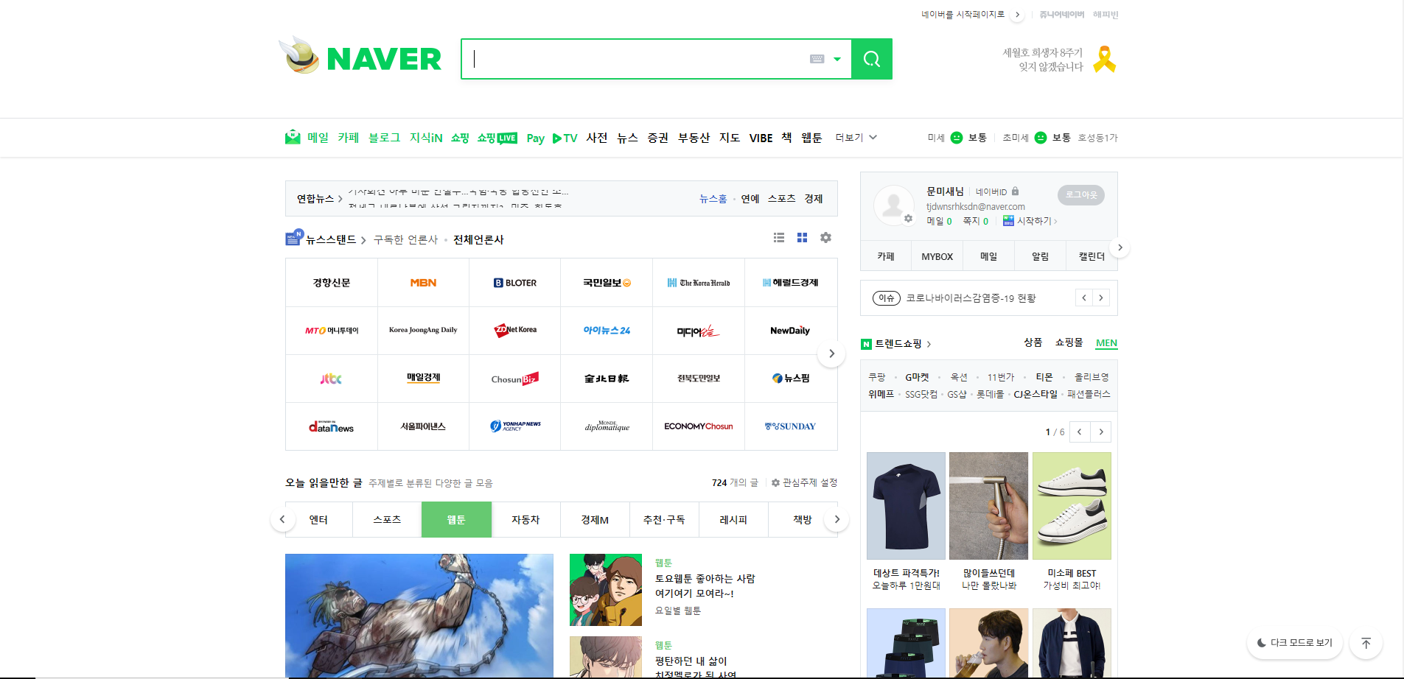Viewport: 1404px width, 679px height.
Task: Select the 경제M topic tab
Action: click(595, 519)
